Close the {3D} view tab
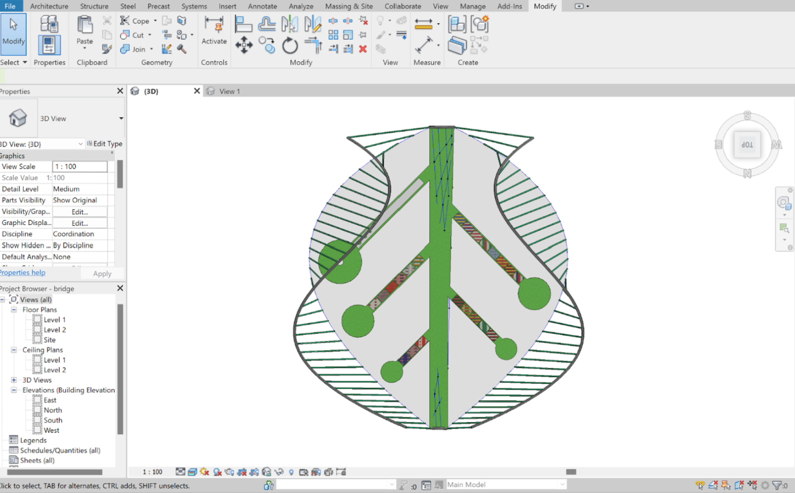Image resolution: width=795 pixels, height=493 pixels. (x=197, y=91)
